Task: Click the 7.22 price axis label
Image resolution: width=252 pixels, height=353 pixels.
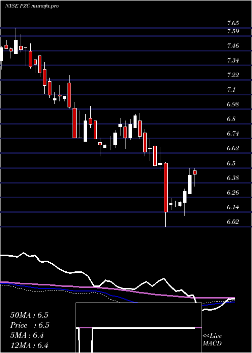Action: [233, 75]
